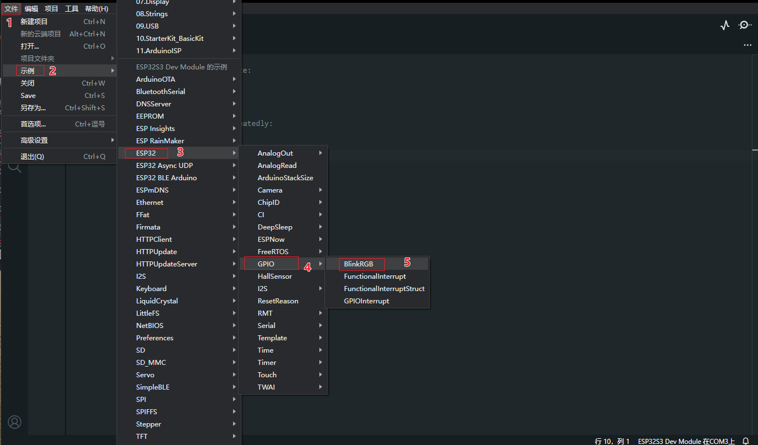Expand the ArduinoOTA examples

179,79
